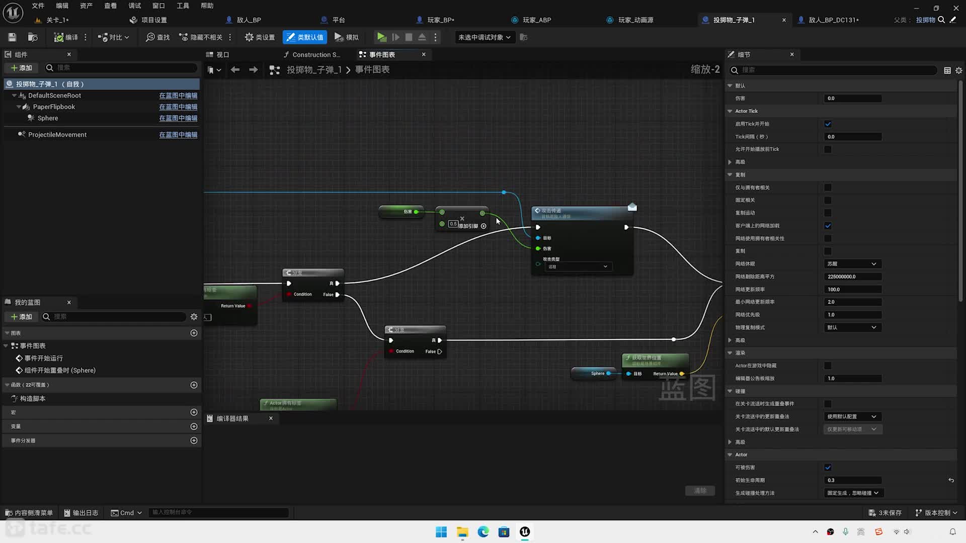Click the 模拟 simulate button

pos(347,37)
